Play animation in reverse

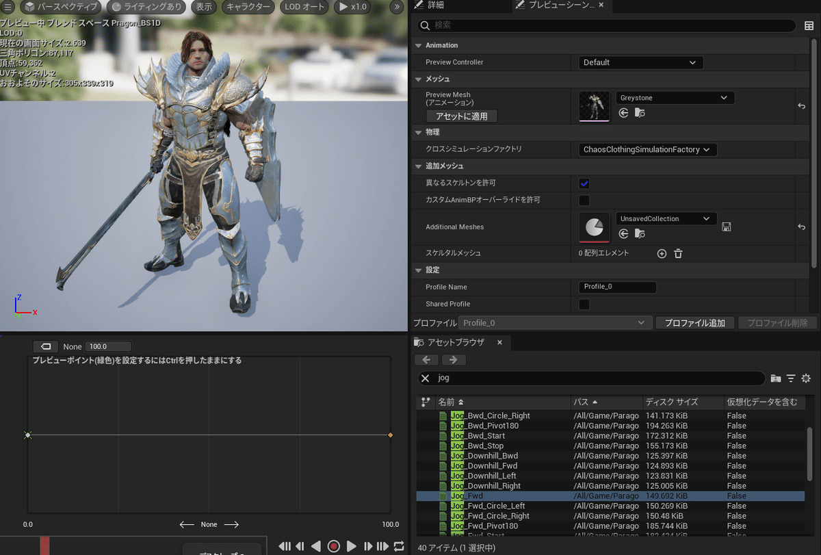(316, 546)
